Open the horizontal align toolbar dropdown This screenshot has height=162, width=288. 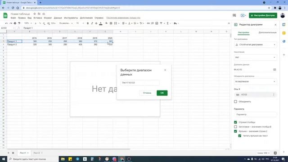[x=124, y=23]
